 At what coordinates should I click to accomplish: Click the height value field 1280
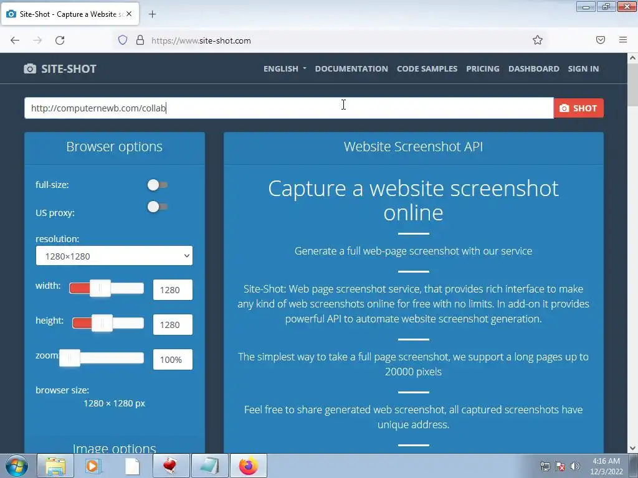tap(173, 325)
